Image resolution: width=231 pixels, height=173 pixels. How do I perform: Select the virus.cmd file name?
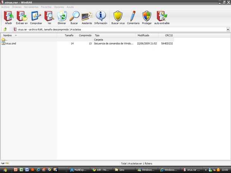(11, 44)
